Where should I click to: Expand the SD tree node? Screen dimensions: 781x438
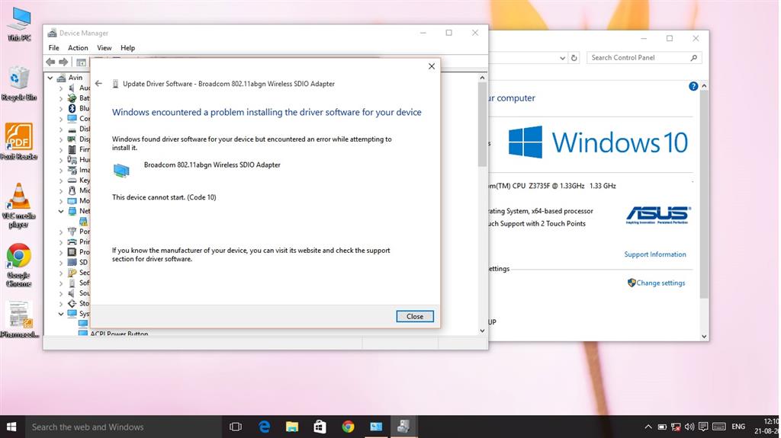tap(61, 262)
